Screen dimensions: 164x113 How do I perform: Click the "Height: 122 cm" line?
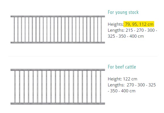[122, 79]
